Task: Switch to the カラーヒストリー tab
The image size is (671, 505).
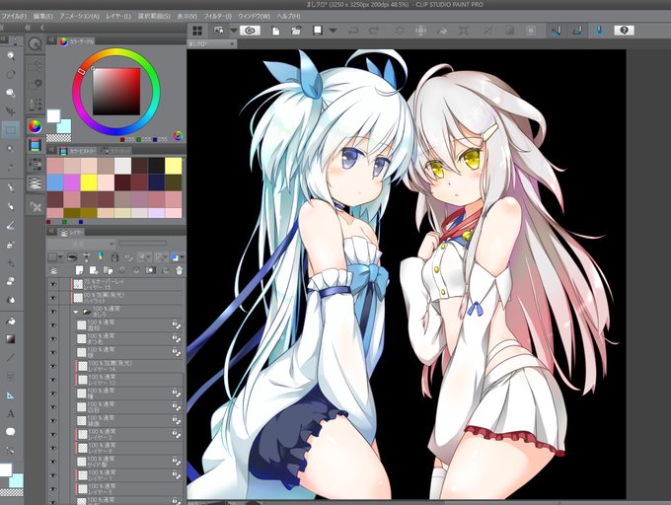Action: click(77, 151)
